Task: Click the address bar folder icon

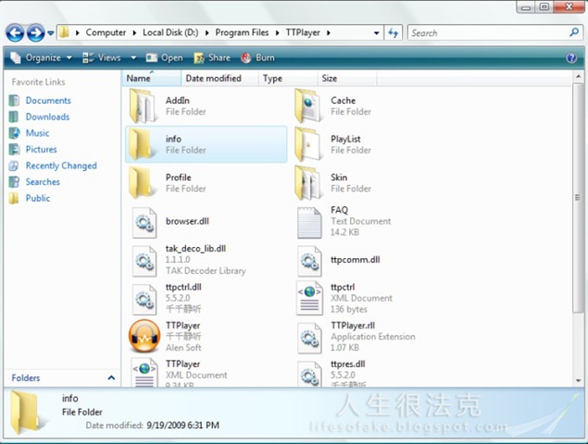Action: pyautogui.click(x=64, y=32)
